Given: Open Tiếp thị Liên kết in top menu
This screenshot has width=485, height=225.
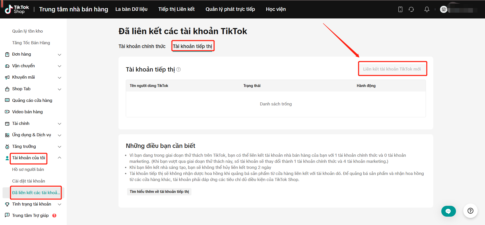Looking at the screenshot, I should (177, 9).
